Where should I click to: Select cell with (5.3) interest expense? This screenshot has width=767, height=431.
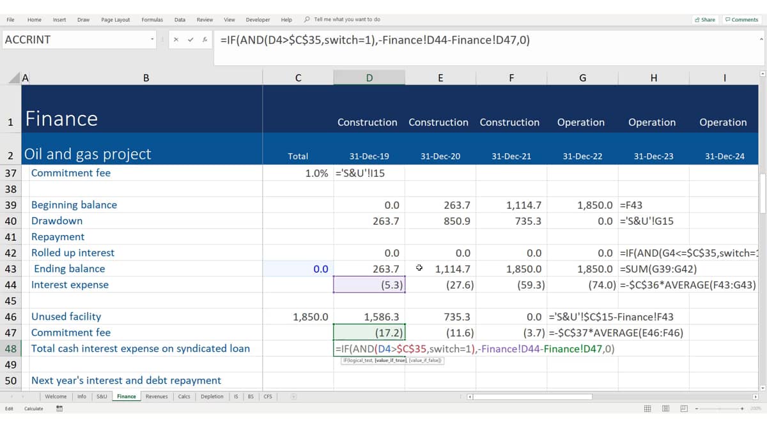coord(369,285)
